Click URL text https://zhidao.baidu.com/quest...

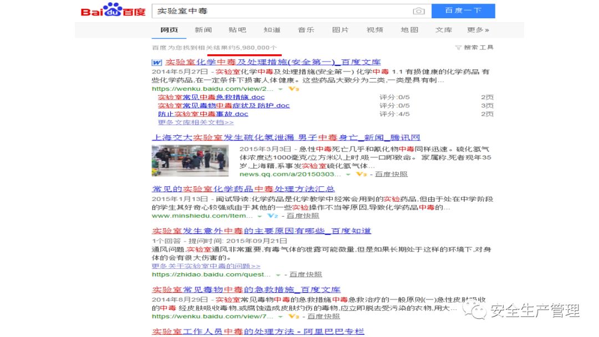pyautogui.click(x=211, y=275)
